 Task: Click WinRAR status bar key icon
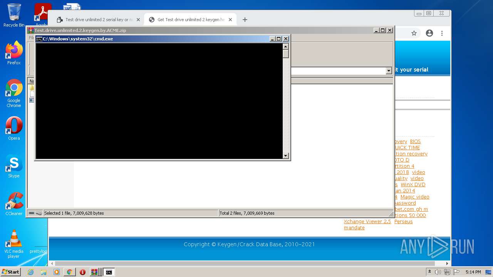(39, 213)
